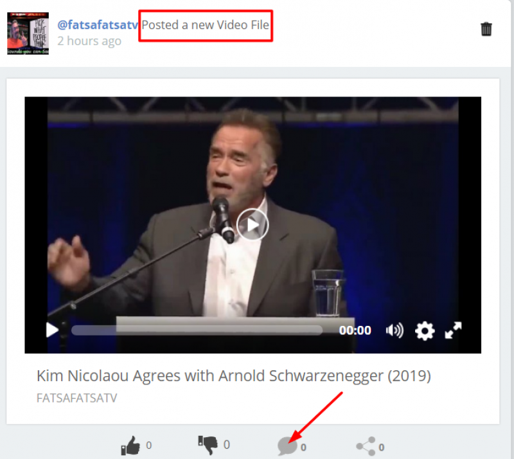
Task: Click the 00:00 video time display
Action: point(355,330)
